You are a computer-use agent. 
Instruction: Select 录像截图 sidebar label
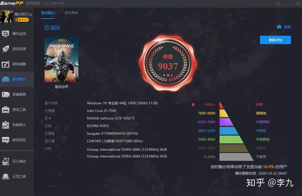19,94
